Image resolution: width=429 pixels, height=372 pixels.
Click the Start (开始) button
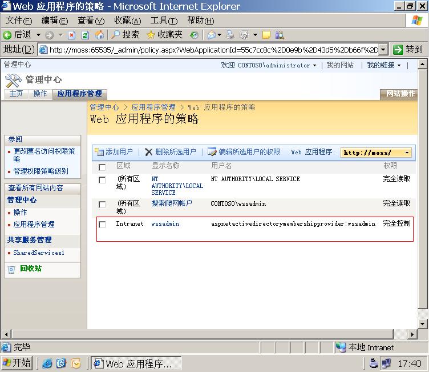coord(17,363)
